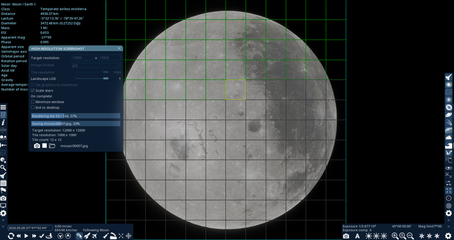Image resolution: width=454 pixels, height=240 pixels.
Task: Click the gear icon at right toolbar bottom
Action: (x=449, y=213)
